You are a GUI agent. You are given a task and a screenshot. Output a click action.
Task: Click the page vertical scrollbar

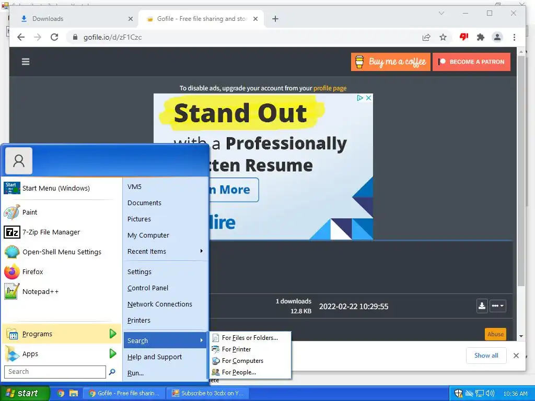(x=521, y=171)
